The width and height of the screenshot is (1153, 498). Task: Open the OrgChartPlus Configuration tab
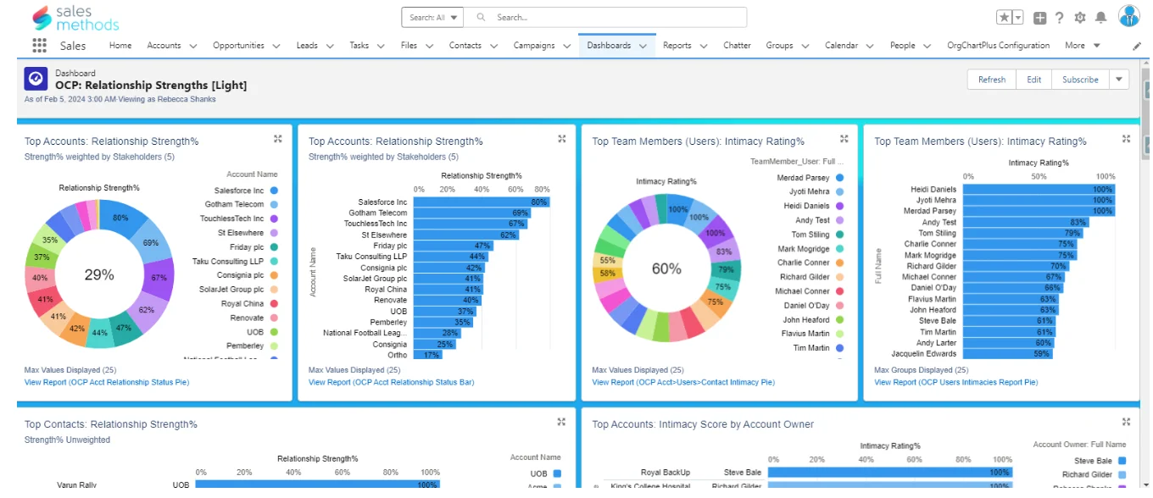tap(998, 46)
